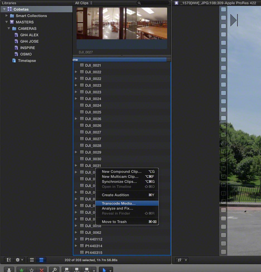The width and height of the screenshot is (261, 272).
Task: Click the MASTERS event star icon
Action: tap(12, 22)
